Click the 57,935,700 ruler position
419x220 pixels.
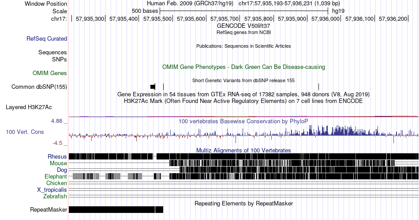[x=224, y=19]
